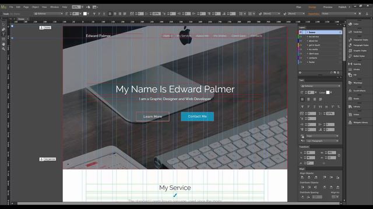Select the Text tool

[3, 34]
